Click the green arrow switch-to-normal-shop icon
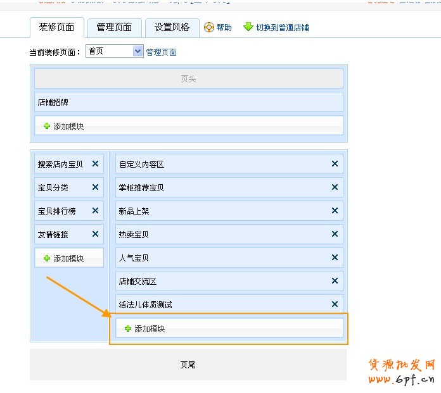 248,27
